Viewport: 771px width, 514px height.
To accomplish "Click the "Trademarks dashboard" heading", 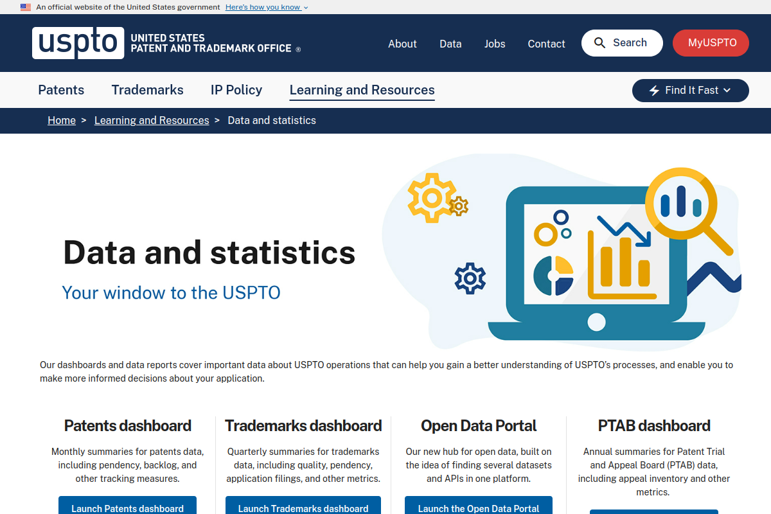I will click(x=303, y=425).
